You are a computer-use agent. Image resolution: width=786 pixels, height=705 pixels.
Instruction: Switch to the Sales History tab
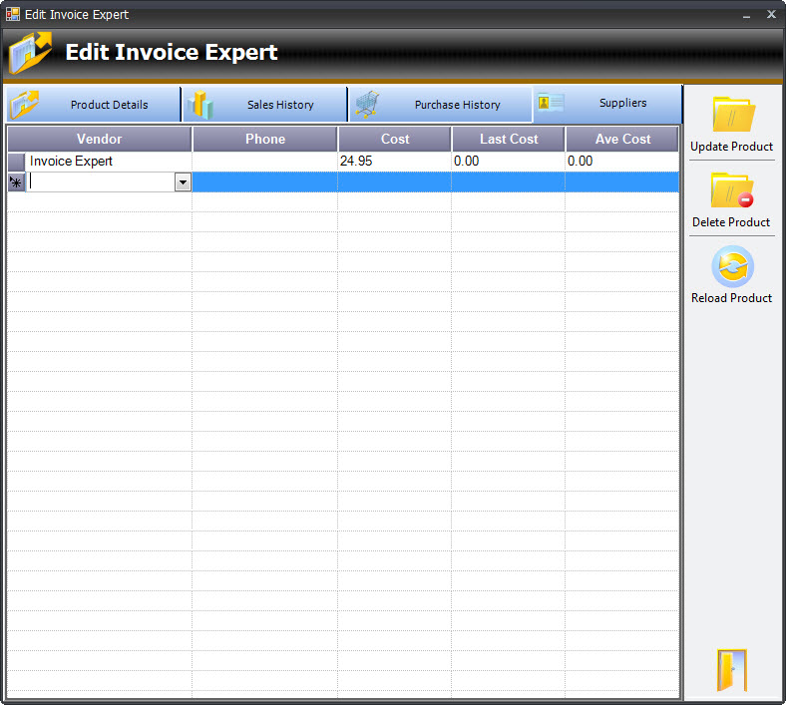click(264, 105)
